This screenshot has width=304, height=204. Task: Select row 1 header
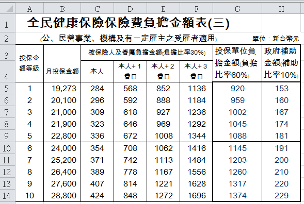pos(8,23)
